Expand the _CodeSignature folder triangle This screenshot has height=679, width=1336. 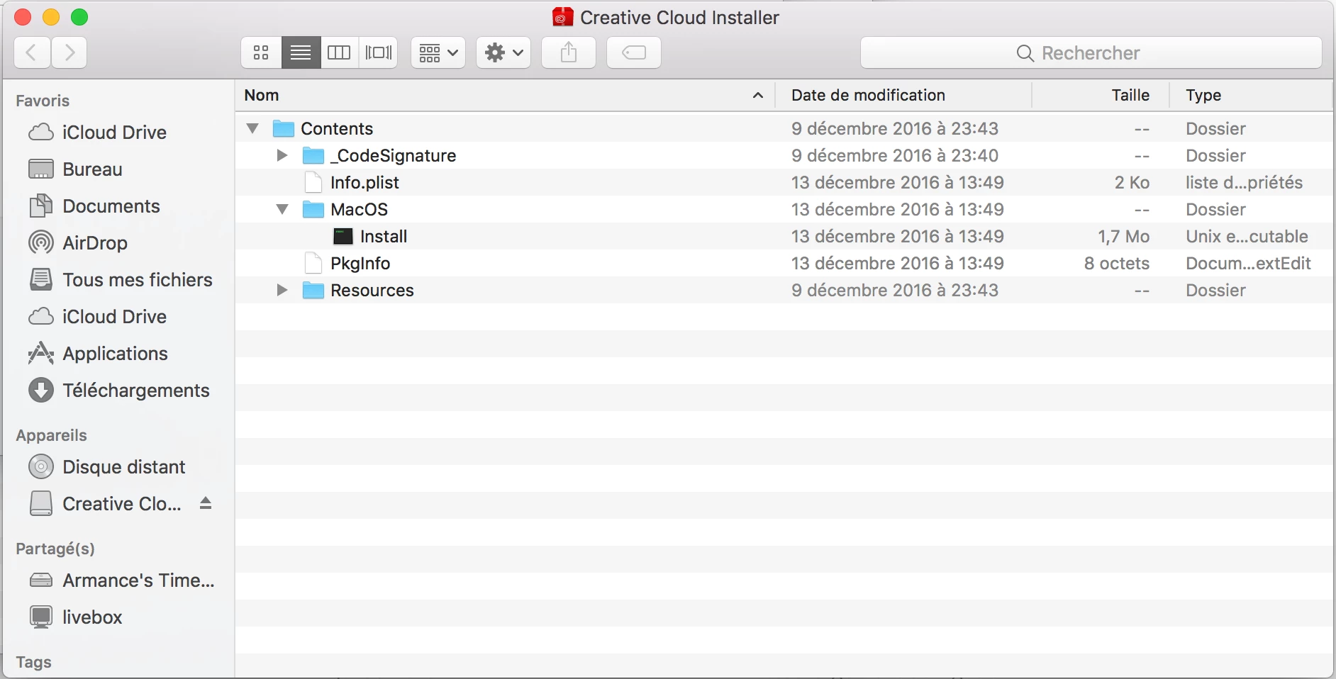point(282,155)
